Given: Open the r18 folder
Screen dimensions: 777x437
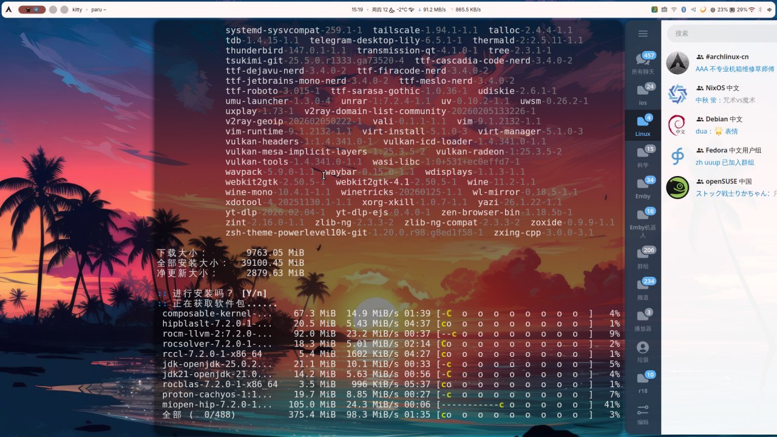Looking at the screenshot, I should [643, 382].
